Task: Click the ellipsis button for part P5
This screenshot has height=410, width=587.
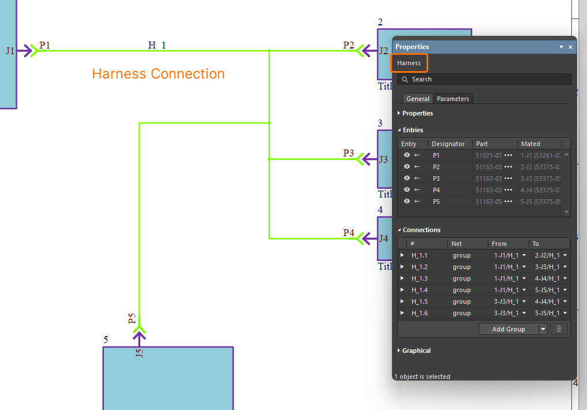Action: [x=508, y=202]
